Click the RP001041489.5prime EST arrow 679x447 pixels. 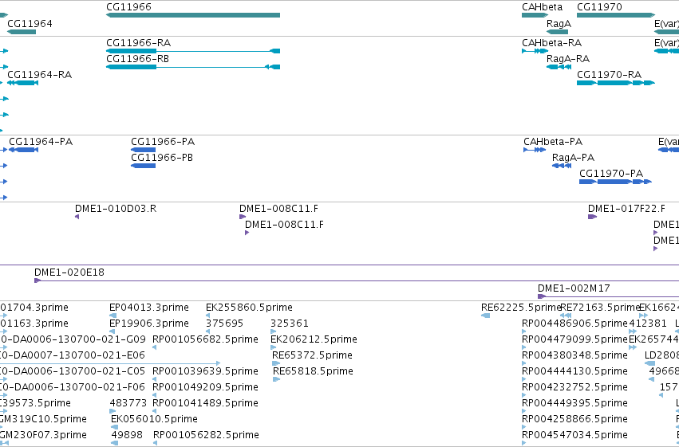(155, 412)
